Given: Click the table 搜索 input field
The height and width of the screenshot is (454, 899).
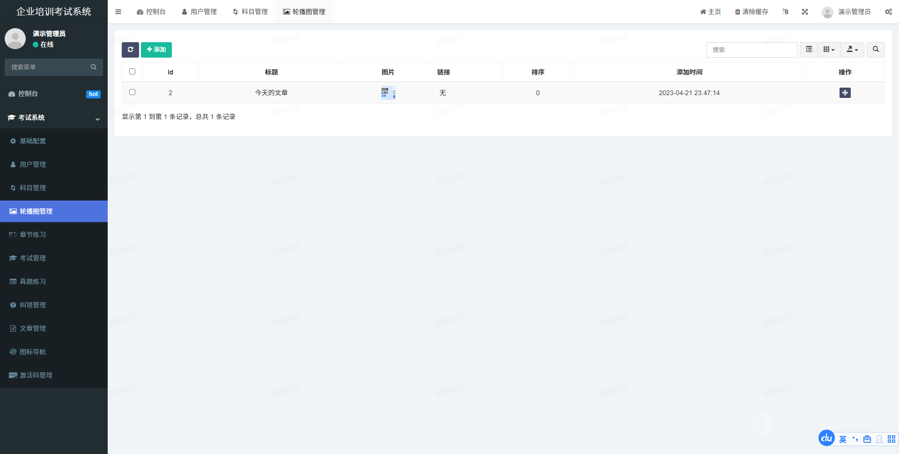Looking at the screenshot, I should 752,50.
